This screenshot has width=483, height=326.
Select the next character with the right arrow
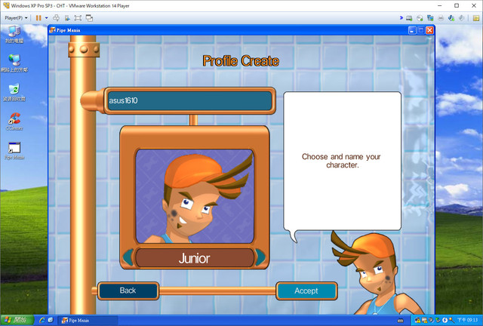pos(260,257)
